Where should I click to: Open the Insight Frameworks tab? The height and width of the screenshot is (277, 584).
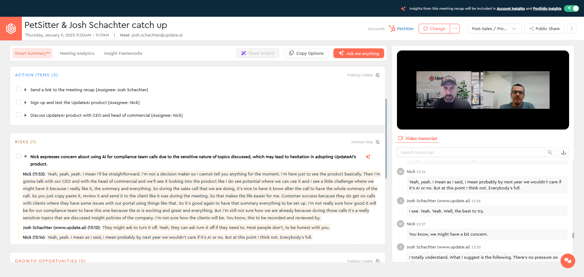(x=123, y=53)
